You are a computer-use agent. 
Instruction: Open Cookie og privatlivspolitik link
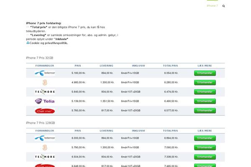tap(49, 43)
